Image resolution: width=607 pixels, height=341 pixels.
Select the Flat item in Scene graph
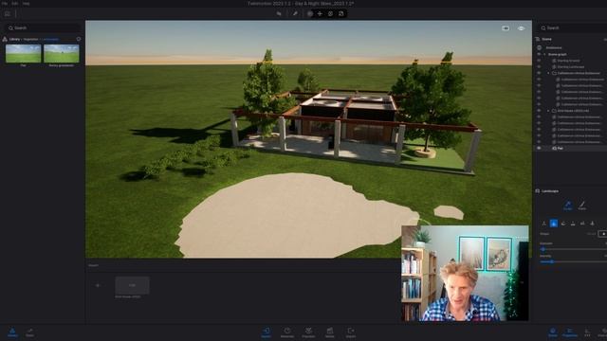pos(561,148)
